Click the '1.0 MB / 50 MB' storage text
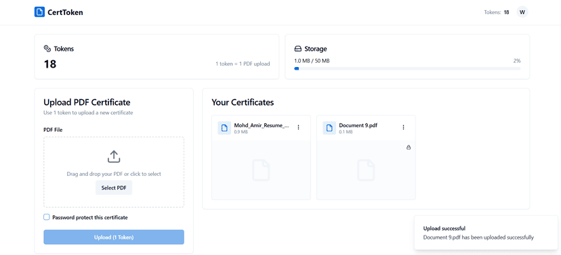The height and width of the screenshot is (255, 561). coord(312,61)
